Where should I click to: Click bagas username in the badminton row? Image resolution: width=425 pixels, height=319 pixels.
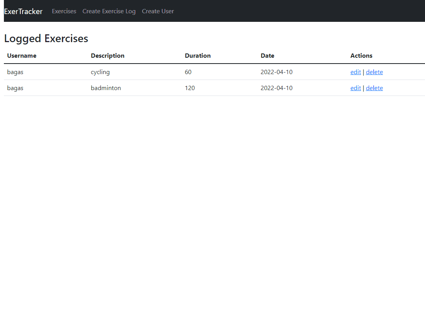coord(15,88)
